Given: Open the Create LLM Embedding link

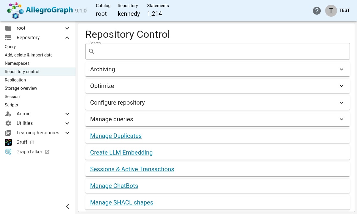Looking at the screenshot, I should coord(121,152).
